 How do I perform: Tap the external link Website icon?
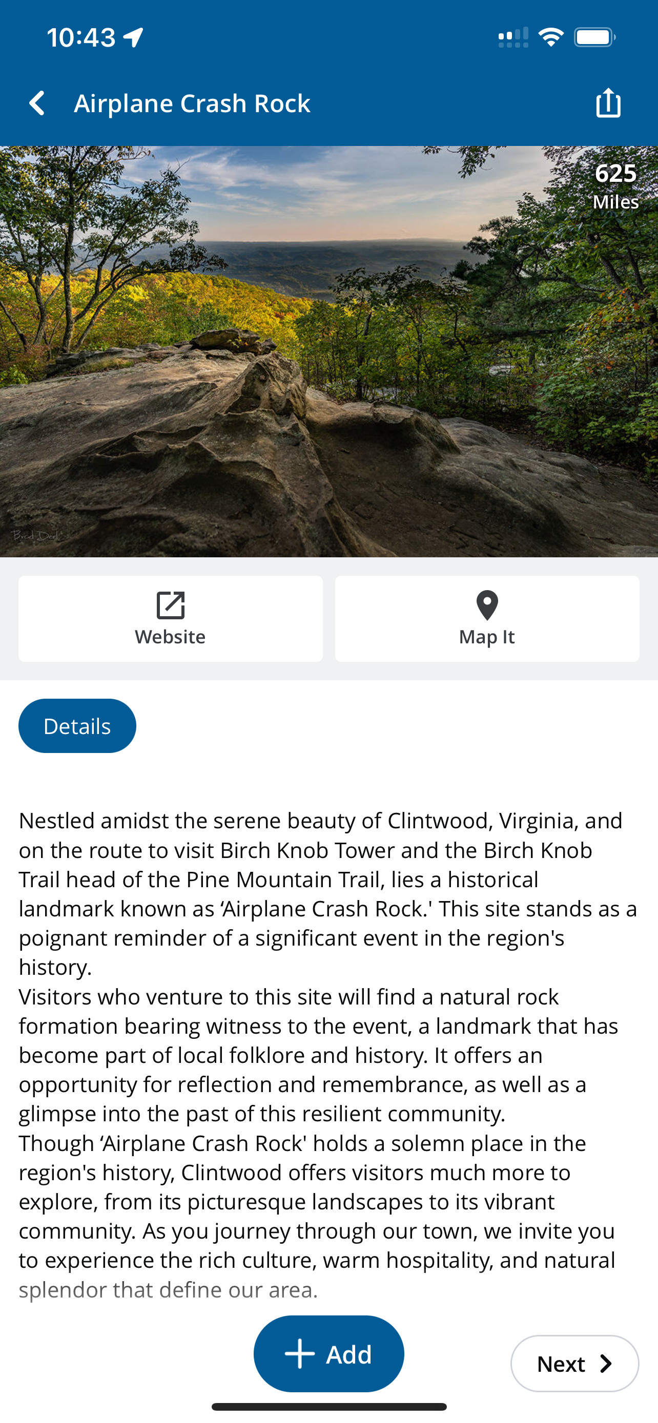click(x=170, y=605)
